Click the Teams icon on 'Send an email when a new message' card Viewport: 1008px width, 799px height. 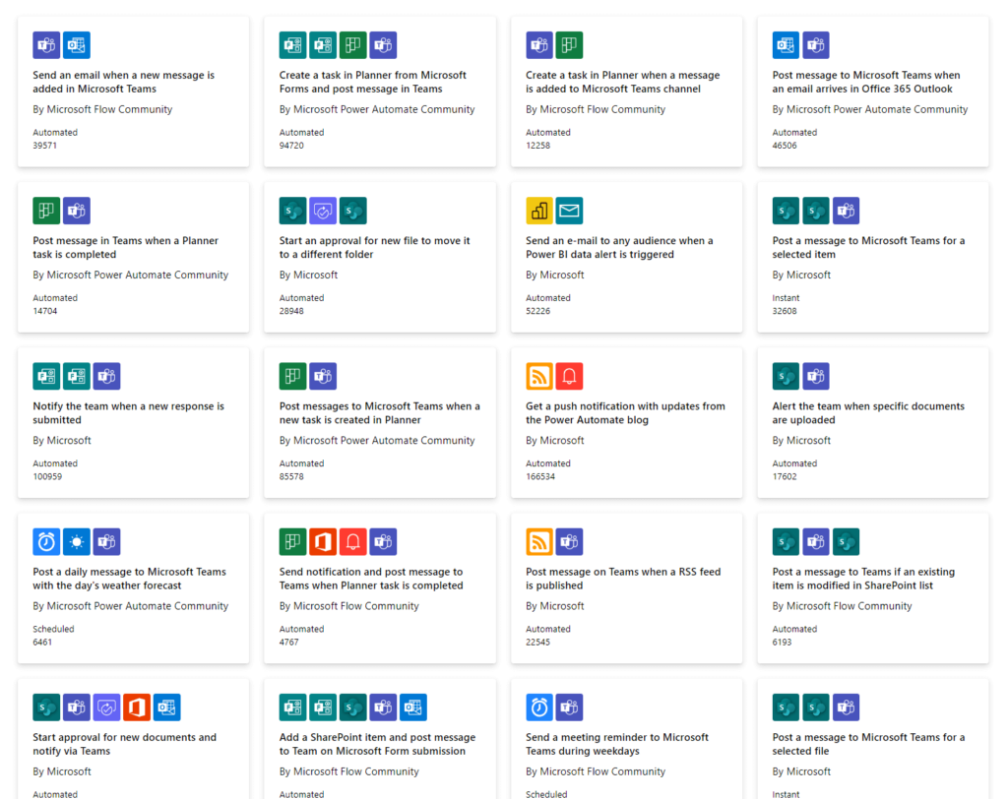coord(46,45)
